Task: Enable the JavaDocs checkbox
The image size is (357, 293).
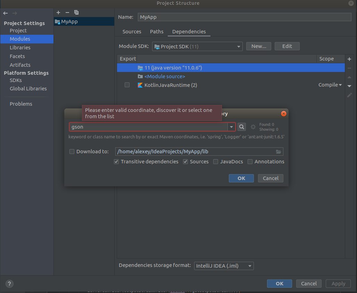Action: 216,162
